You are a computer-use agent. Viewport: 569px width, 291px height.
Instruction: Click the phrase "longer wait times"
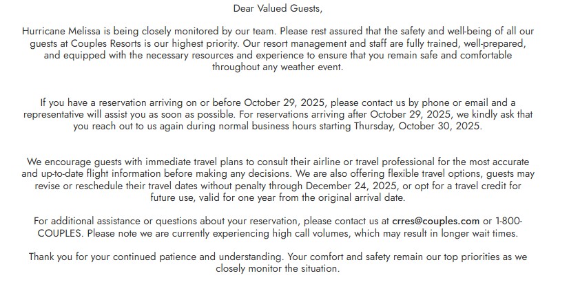477,233
